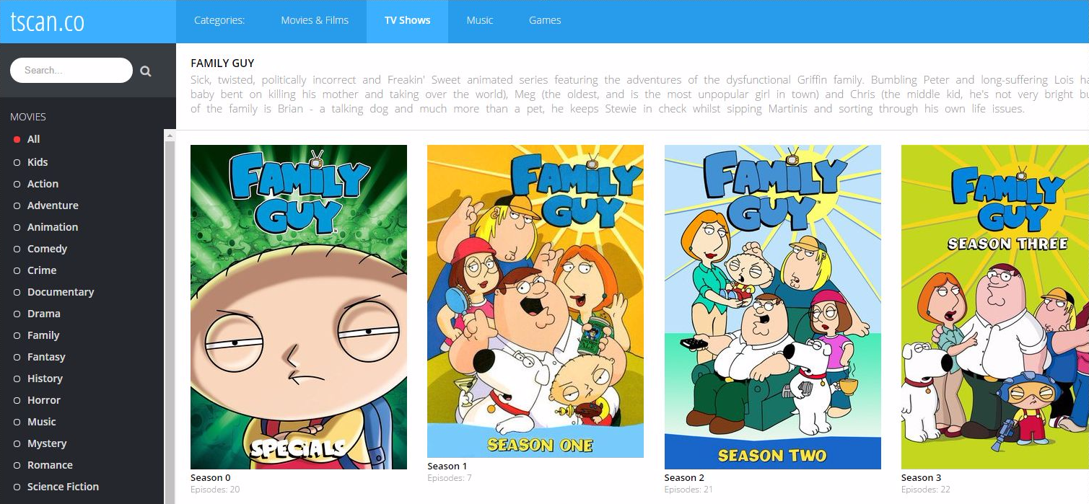The width and height of the screenshot is (1089, 504).
Task: Choose the Animation genre filter
Action: [53, 227]
